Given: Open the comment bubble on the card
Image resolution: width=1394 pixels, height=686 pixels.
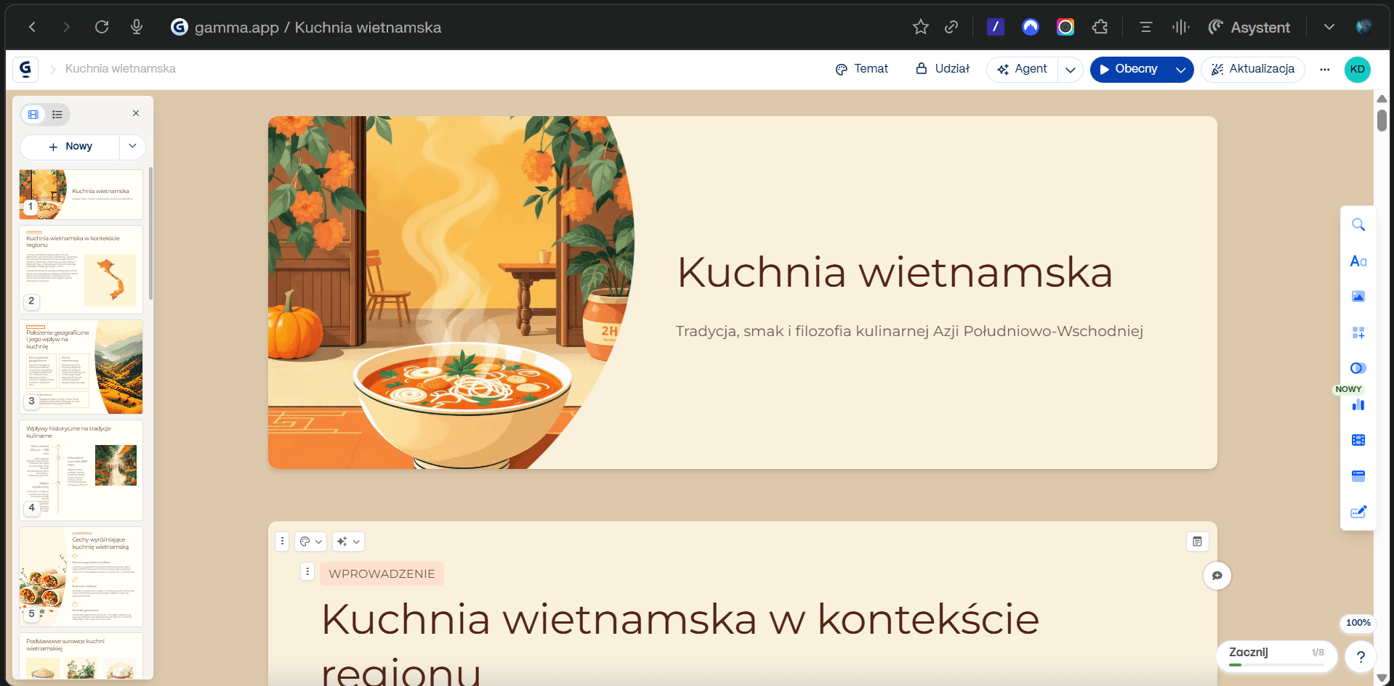Looking at the screenshot, I should click(1217, 576).
